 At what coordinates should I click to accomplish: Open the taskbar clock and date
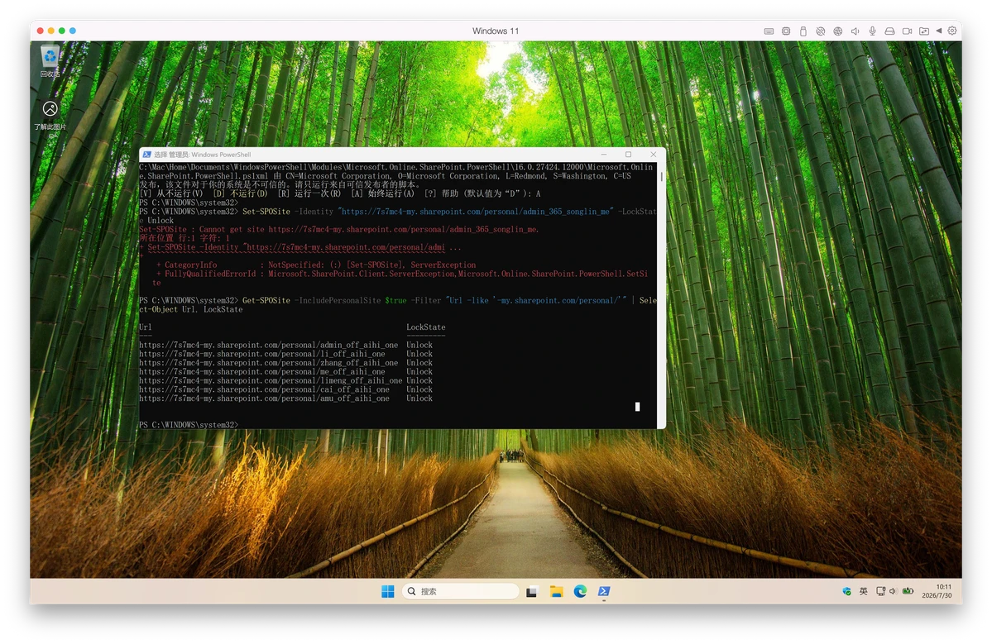937,591
